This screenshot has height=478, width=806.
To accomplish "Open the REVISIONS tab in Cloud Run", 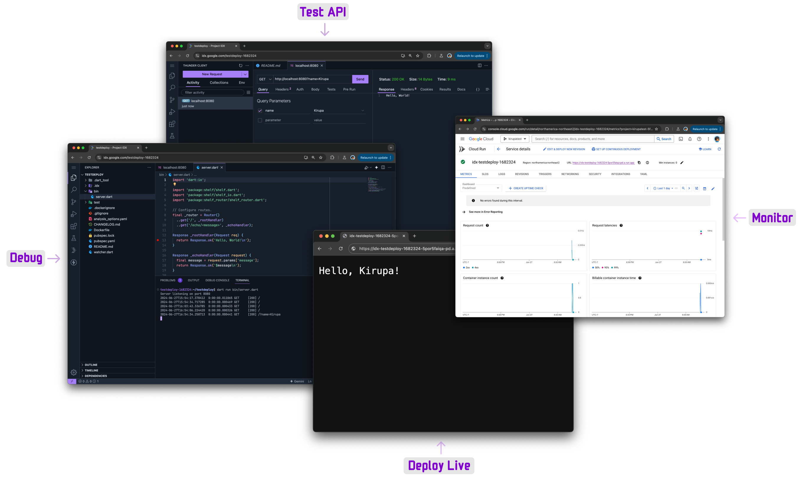I will (522, 174).
